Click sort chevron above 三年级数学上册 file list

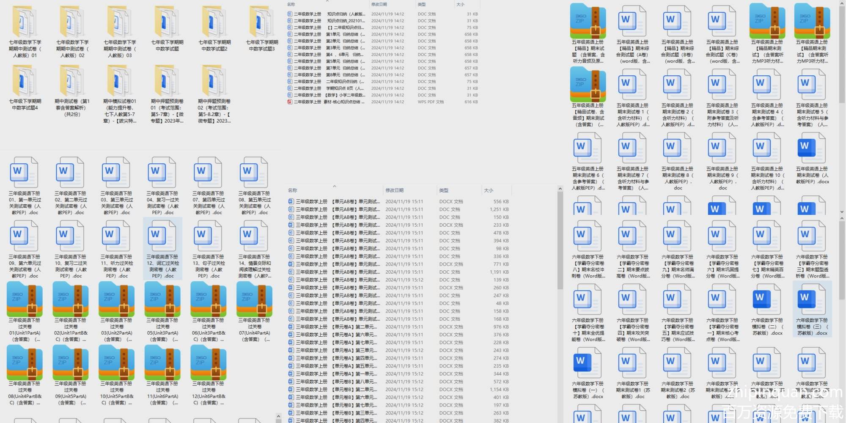pyautogui.click(x=334, y=186)
